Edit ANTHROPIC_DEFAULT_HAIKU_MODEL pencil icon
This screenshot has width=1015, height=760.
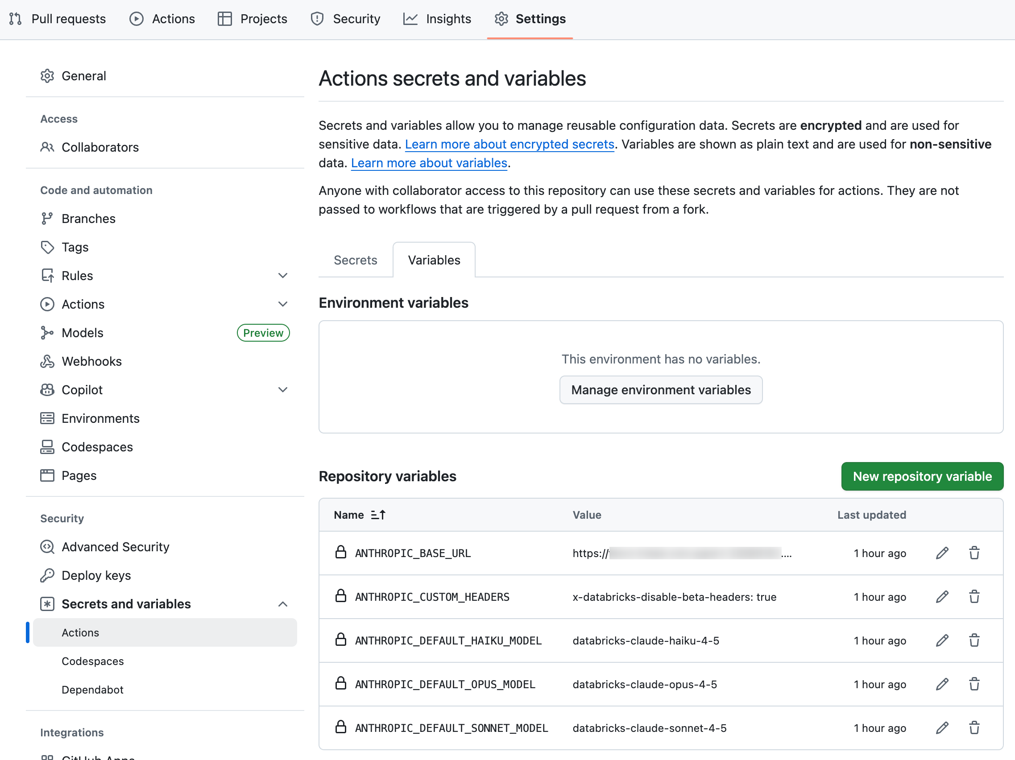pyautogui.click(x=941, y=640)
